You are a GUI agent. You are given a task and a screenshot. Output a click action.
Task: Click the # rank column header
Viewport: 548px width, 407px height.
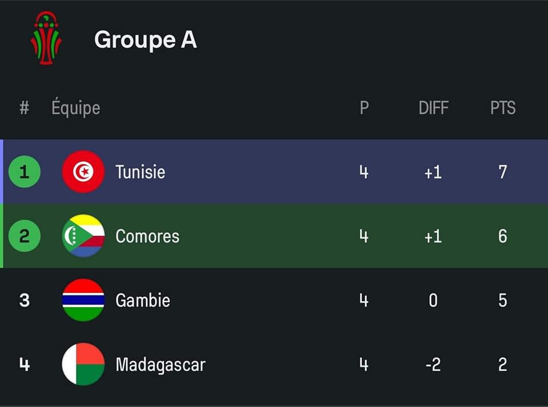coord(24,108)
